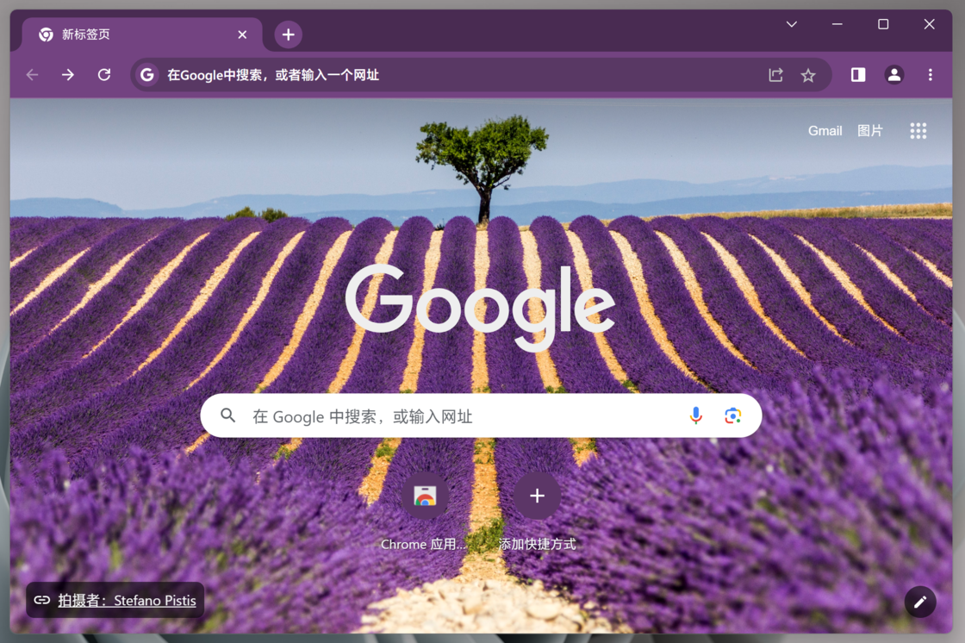Open the 图片 images link
This screenshot has width=965, height=643.
pos(870,131)
